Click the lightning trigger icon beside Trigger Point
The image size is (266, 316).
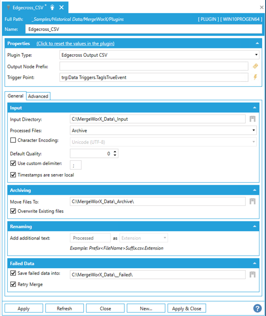pos(255,77)
